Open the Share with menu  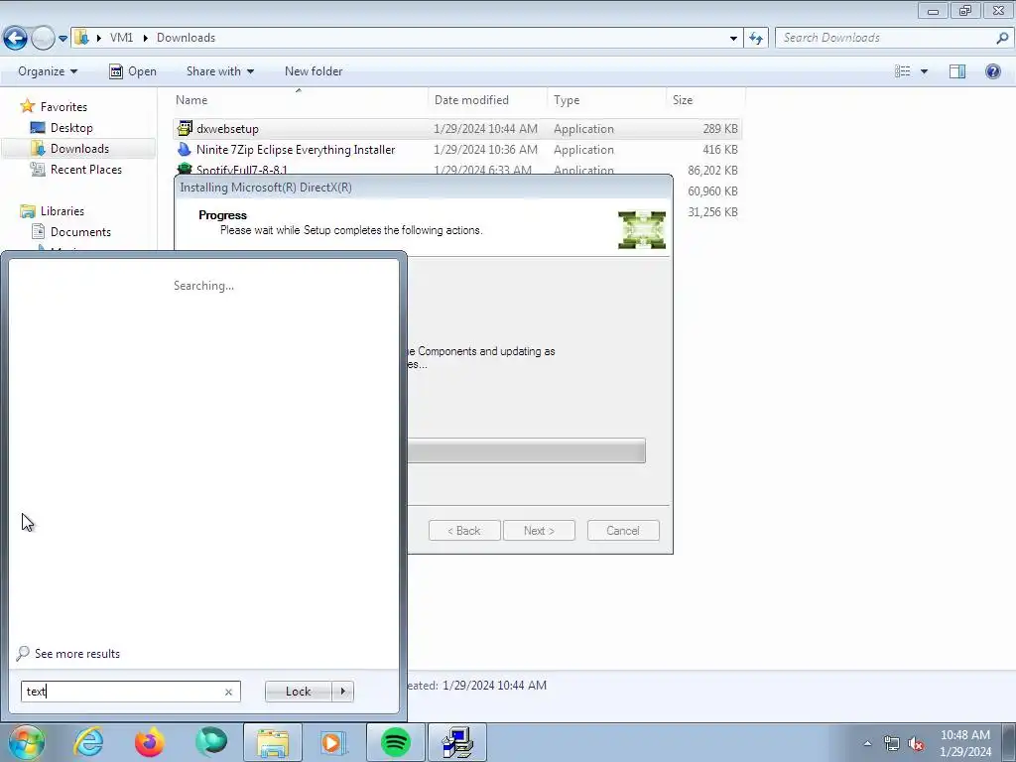[x=219, y=71]
